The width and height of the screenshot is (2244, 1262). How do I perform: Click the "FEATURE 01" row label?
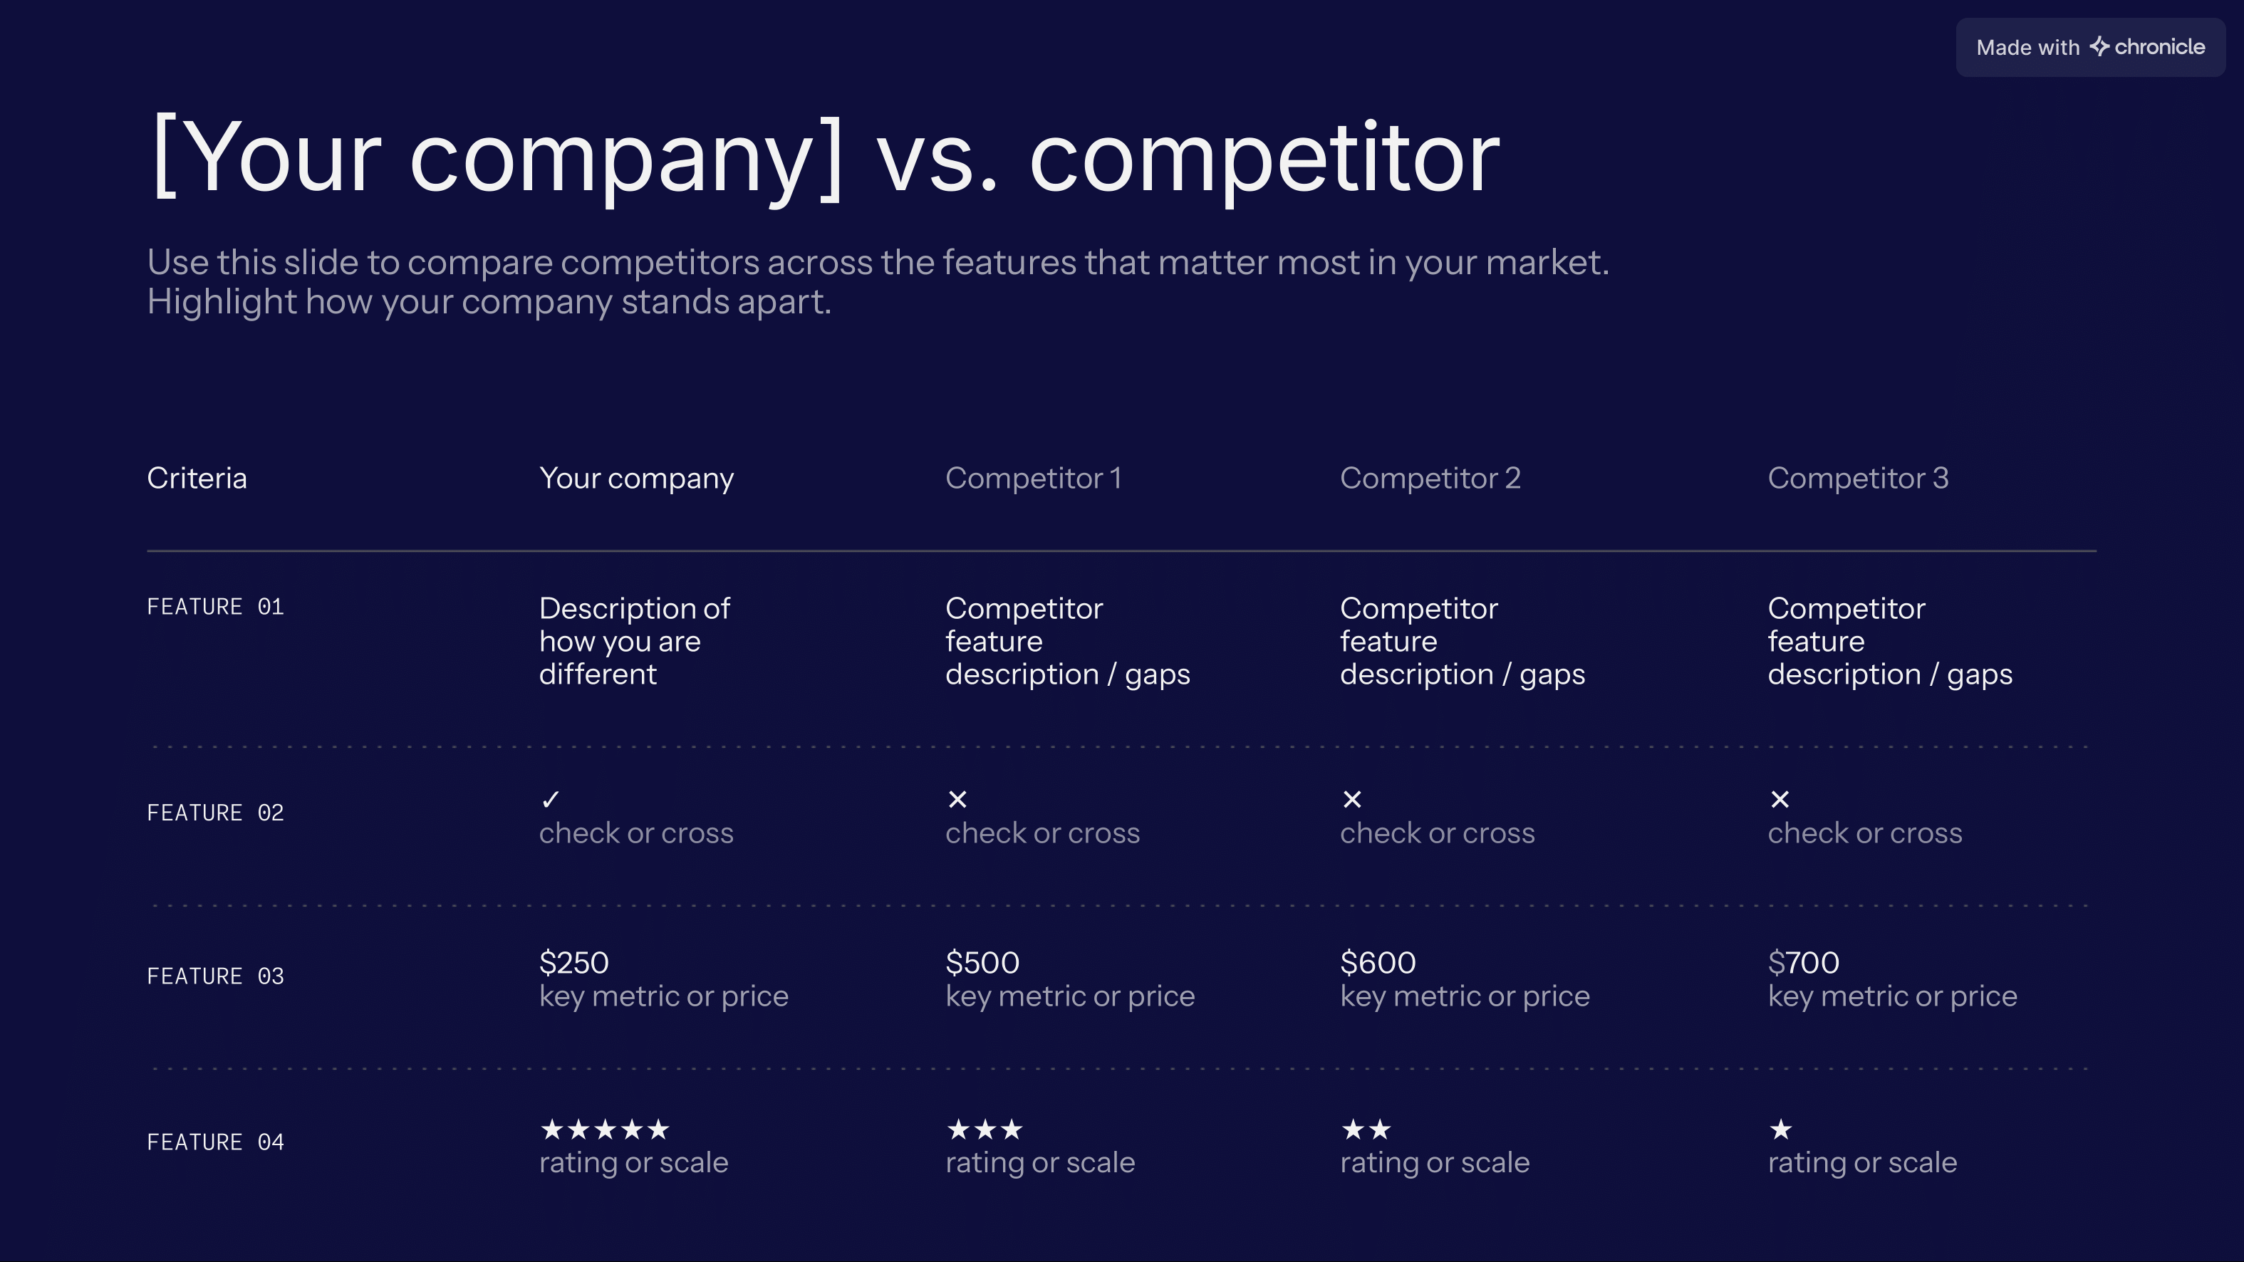pos(215,607)
